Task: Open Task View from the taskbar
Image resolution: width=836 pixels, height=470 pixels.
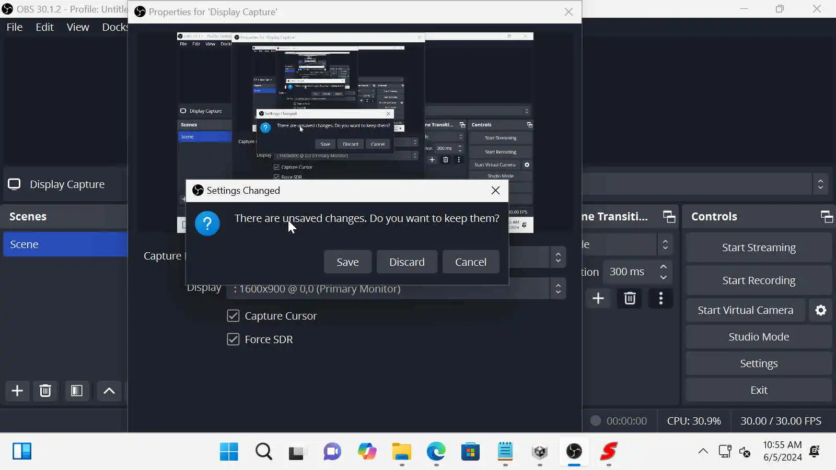Action: point(296,452)
